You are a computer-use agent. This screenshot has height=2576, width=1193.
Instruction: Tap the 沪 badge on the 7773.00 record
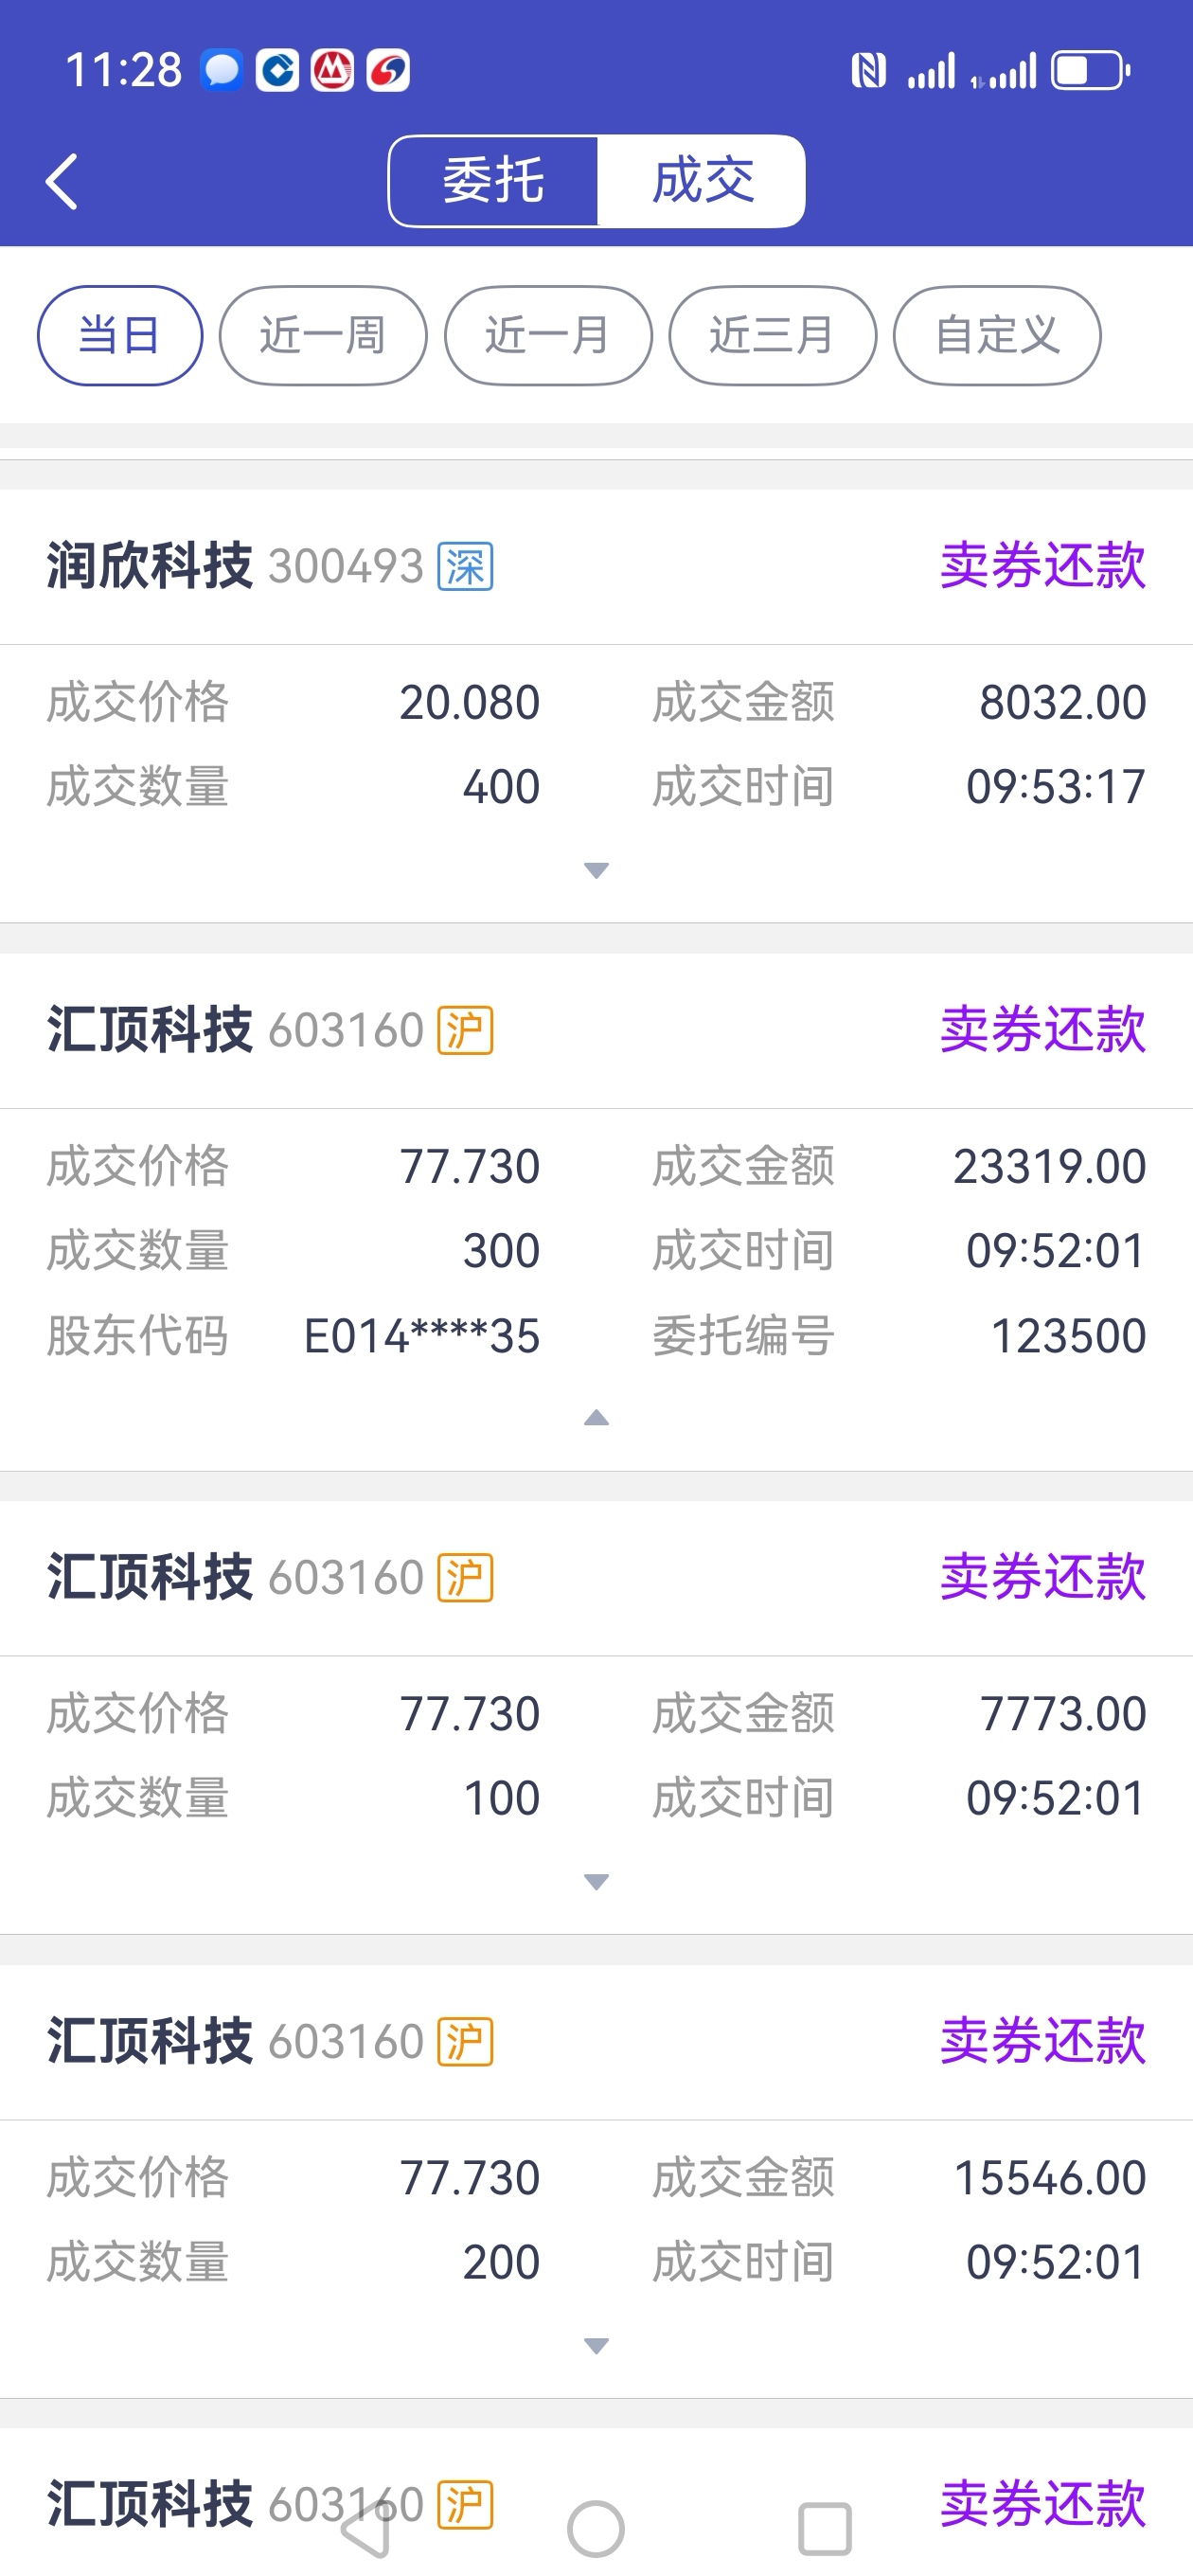click(x=465, y=1578)
